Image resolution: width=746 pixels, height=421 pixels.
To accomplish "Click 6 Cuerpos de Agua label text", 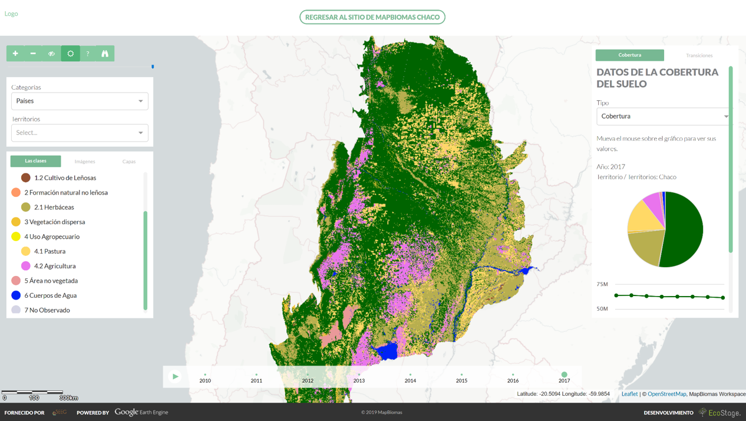I will tap(51, 295).
